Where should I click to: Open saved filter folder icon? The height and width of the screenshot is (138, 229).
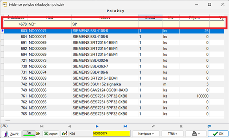[x=38, y=133]
